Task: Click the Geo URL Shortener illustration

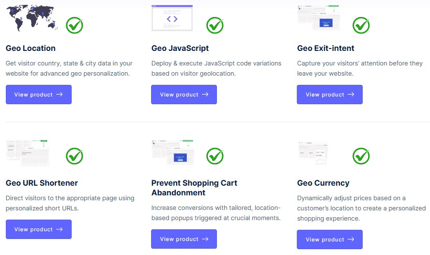Action: click(x=28, y=152)
